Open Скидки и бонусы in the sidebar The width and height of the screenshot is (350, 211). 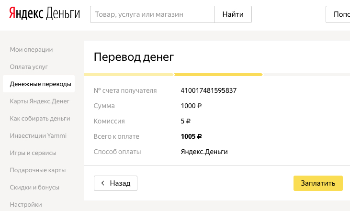[x=34, y=187]
